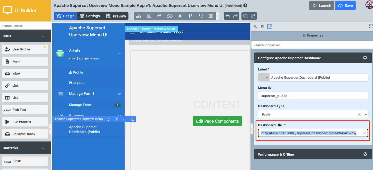Open the label icon picker swatch
This screenshot has width=373, height=170.
tap(264, 77)
